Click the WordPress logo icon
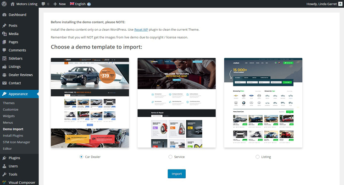The height and width of the screenshot is (185, 344). 4,4
